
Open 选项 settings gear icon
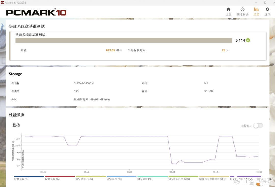[267, 11]
